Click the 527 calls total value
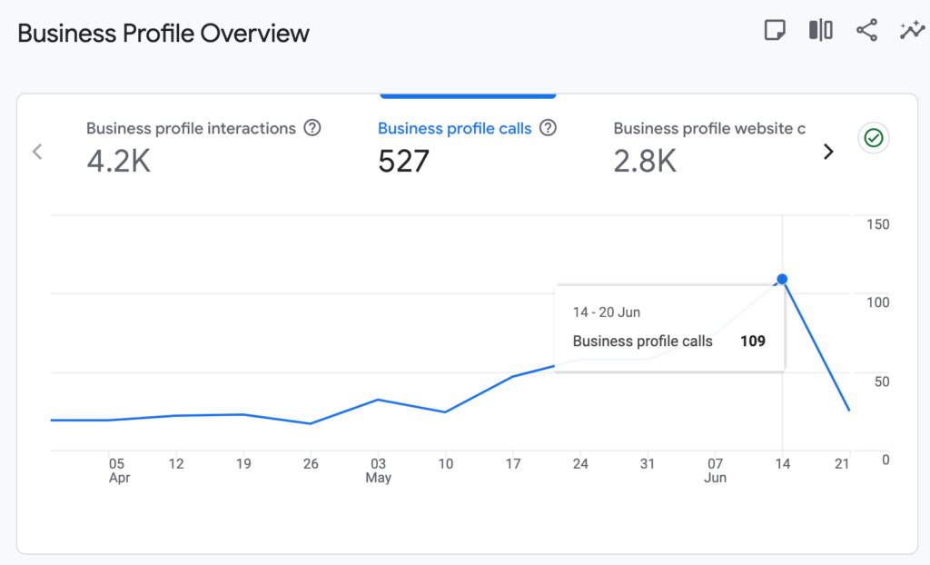This screenshot has width=930, height=565. coord(403,161)
